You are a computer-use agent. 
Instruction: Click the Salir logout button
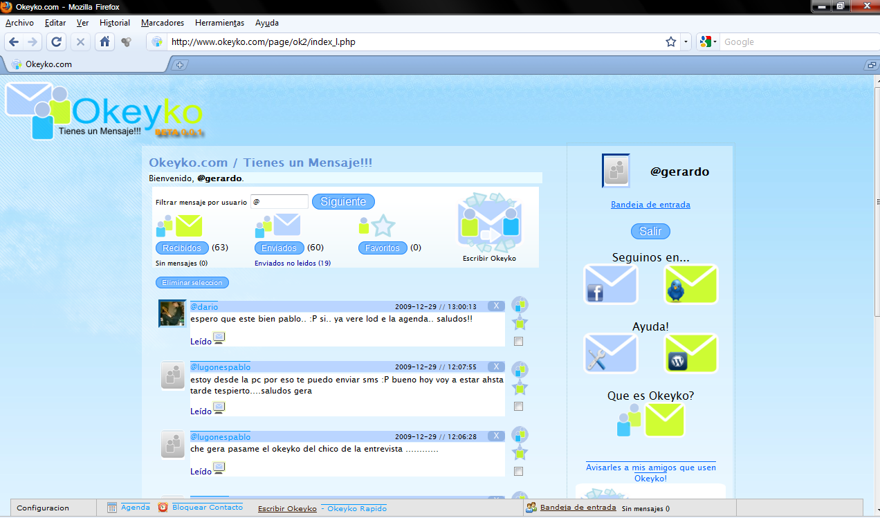coord(650,232)
